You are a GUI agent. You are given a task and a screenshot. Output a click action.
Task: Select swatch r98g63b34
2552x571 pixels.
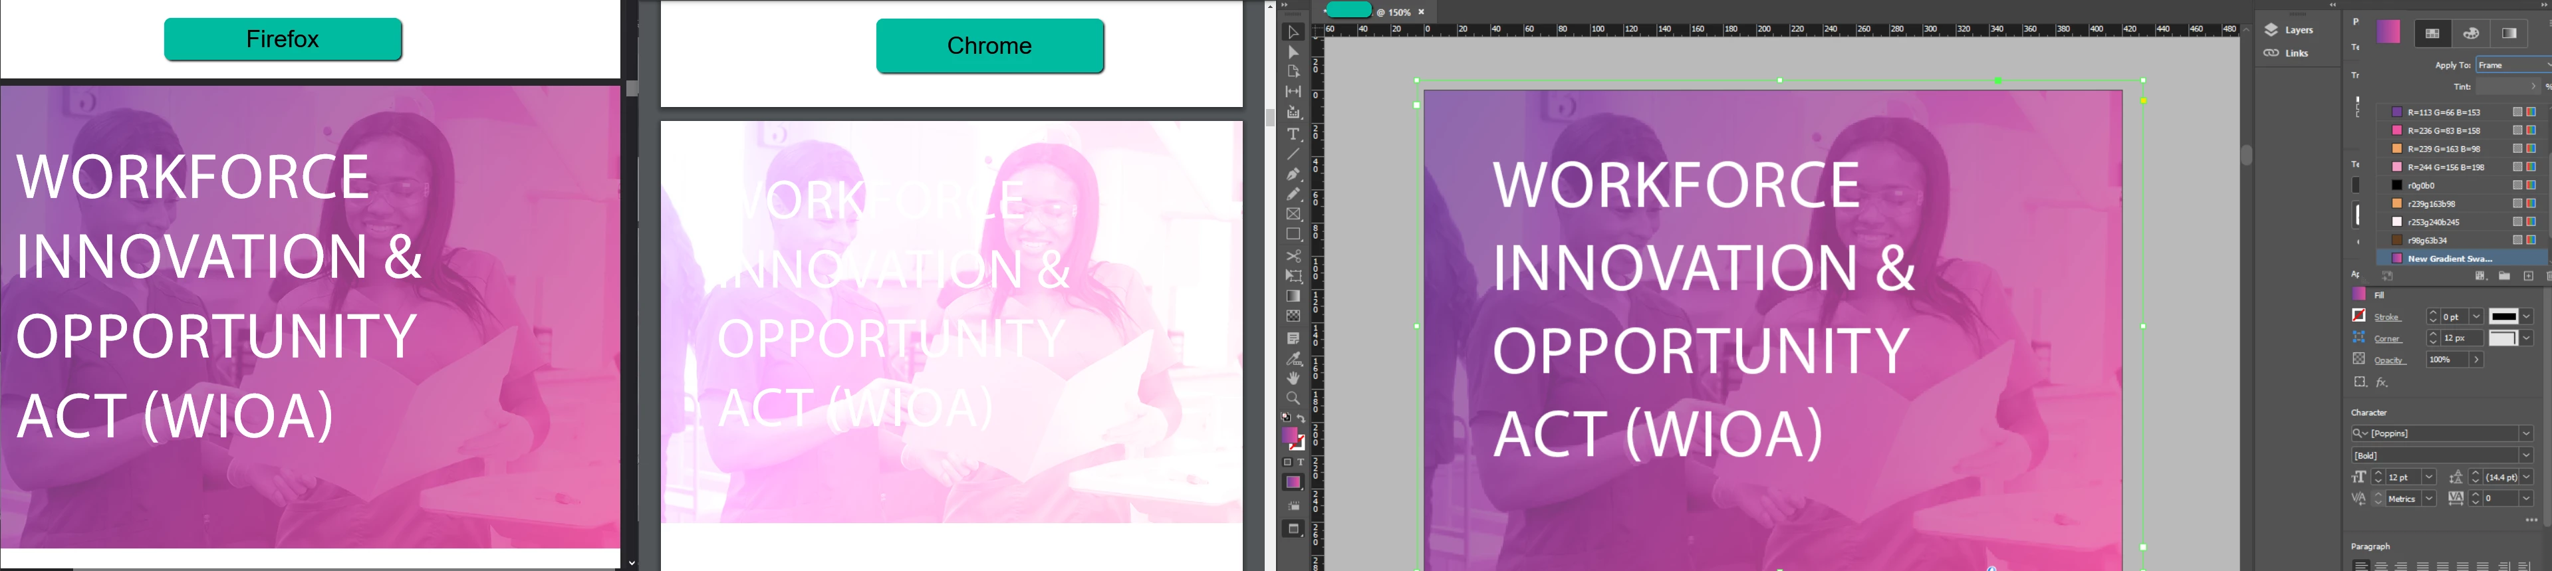[x=2461, y=241]
